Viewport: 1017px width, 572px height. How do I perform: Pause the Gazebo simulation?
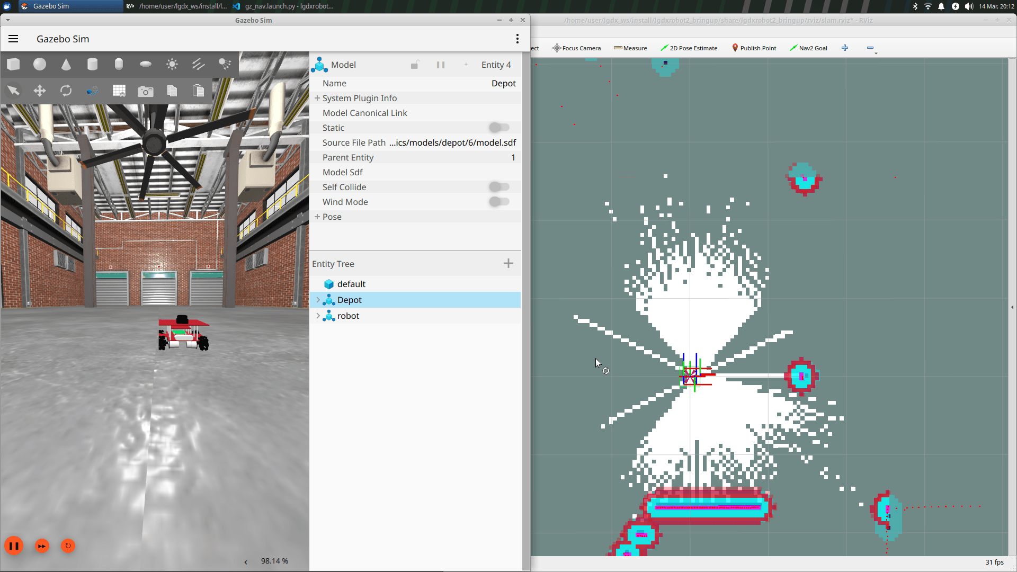pos(14,546)
